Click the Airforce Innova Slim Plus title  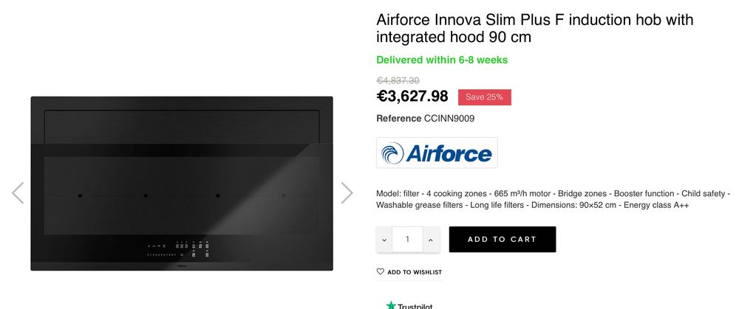(x=535, y=28)
